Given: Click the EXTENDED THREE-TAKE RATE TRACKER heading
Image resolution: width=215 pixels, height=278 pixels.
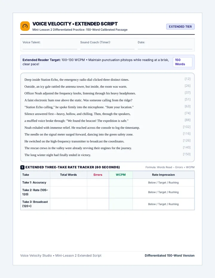Looking at the screenshot, I should 73,167.
